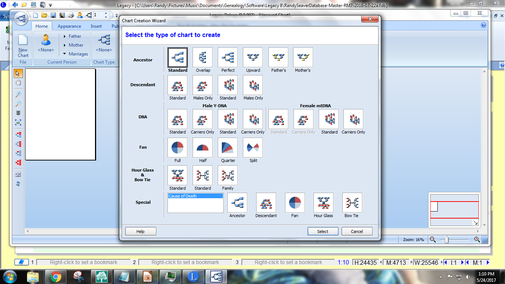Viewport: 505px width, 284px height.
Task: Select the pointer arrow tool
Action: point(18,73)
